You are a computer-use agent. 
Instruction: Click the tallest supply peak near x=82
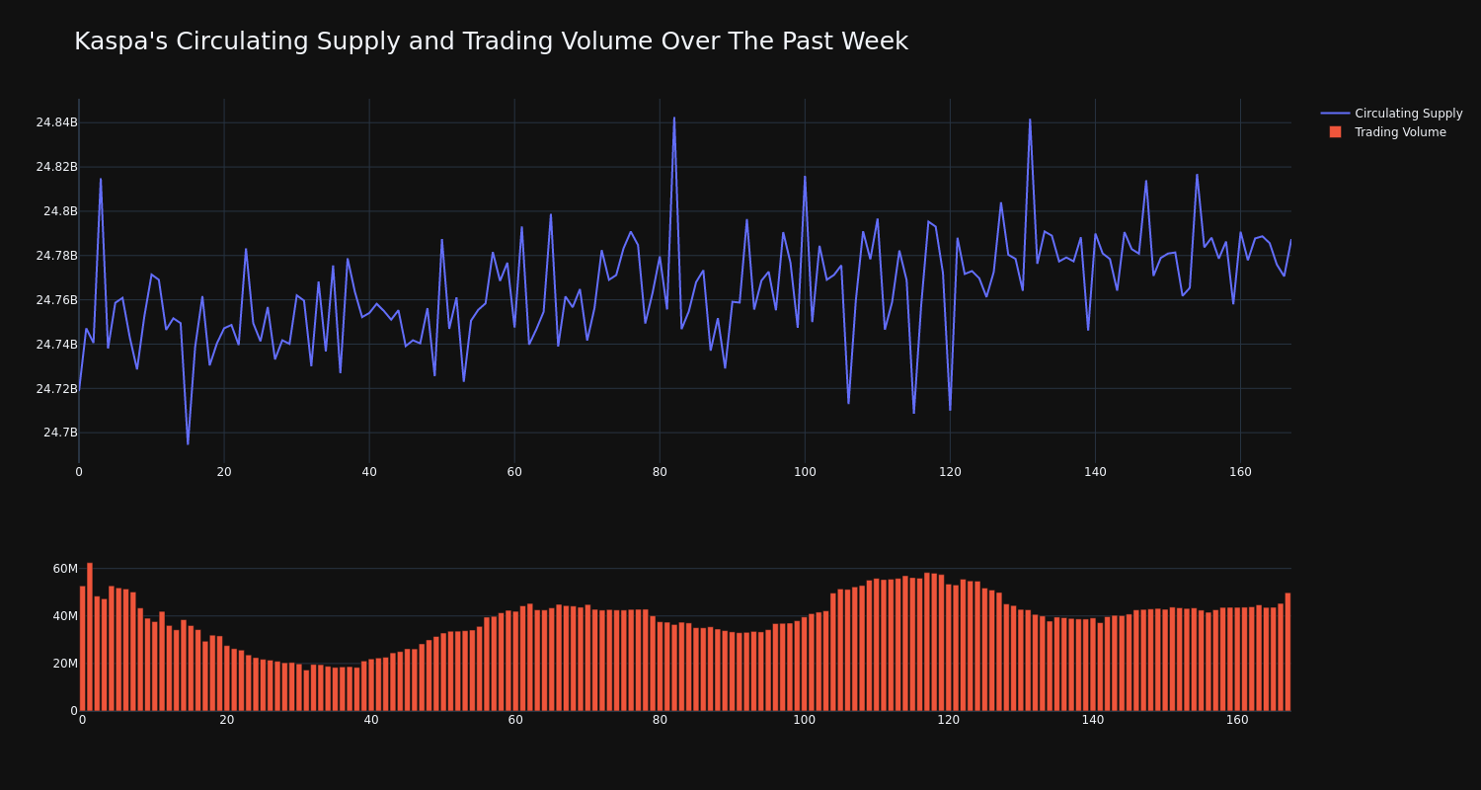click(x=674, y=118)
